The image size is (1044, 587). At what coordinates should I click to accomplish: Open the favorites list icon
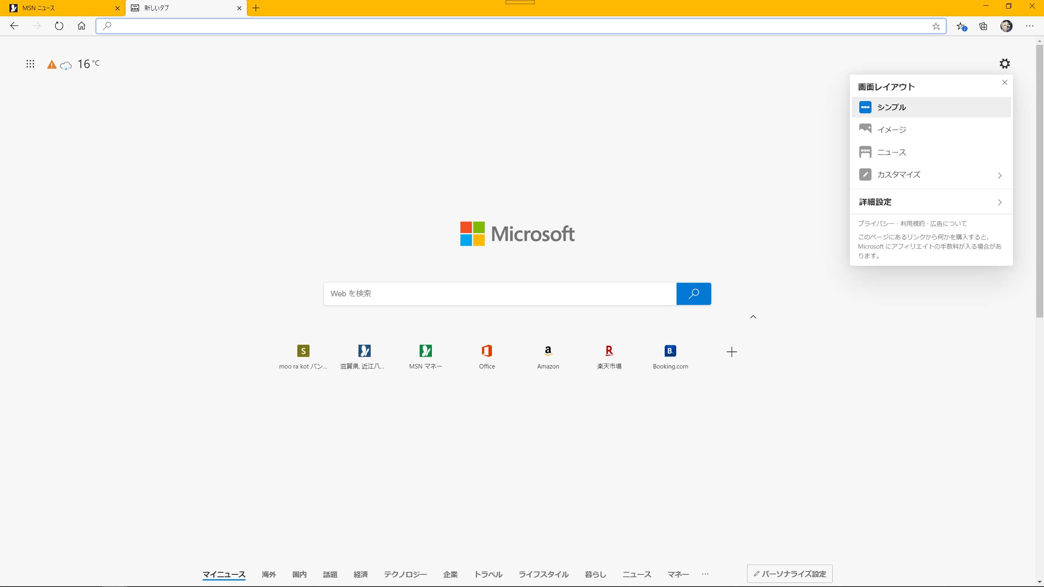[x=961, y=26]
